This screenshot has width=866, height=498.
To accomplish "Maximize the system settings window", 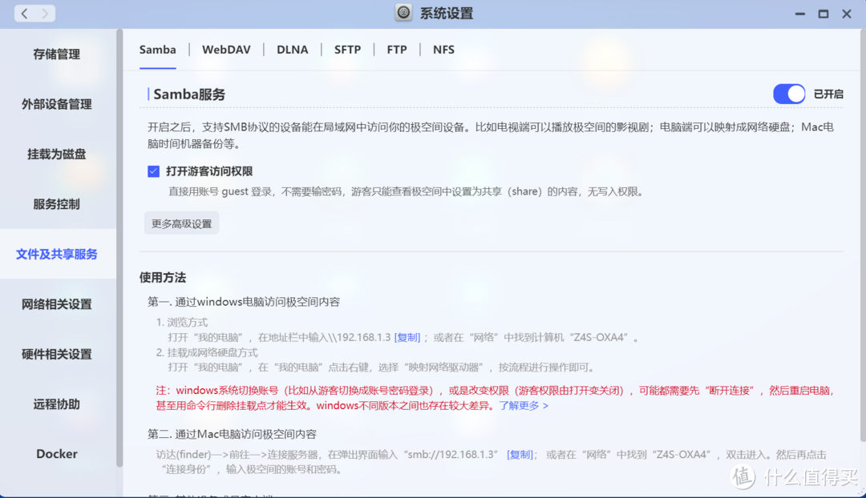I will pyautogui.click(x=823, y=14).
